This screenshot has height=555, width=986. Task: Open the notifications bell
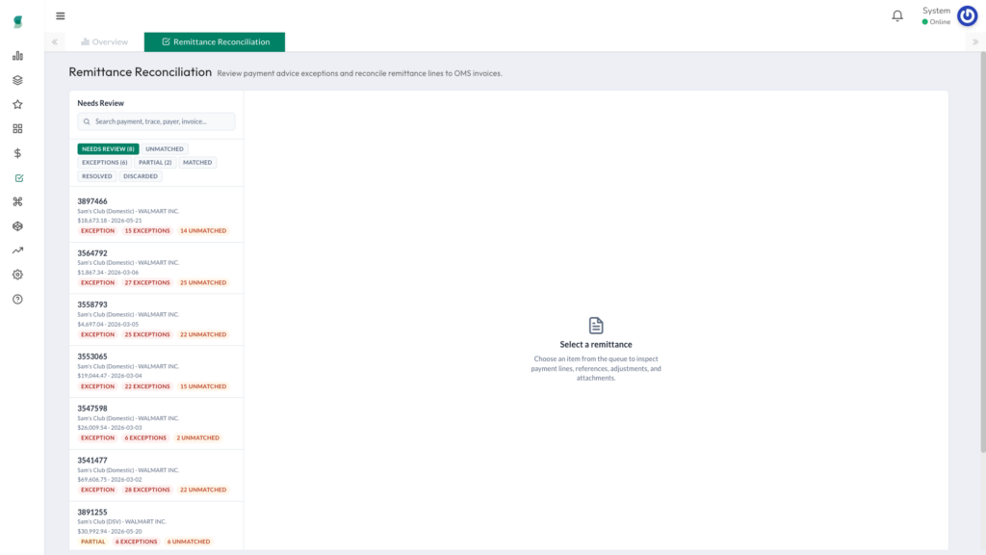[x=897, y=15]
